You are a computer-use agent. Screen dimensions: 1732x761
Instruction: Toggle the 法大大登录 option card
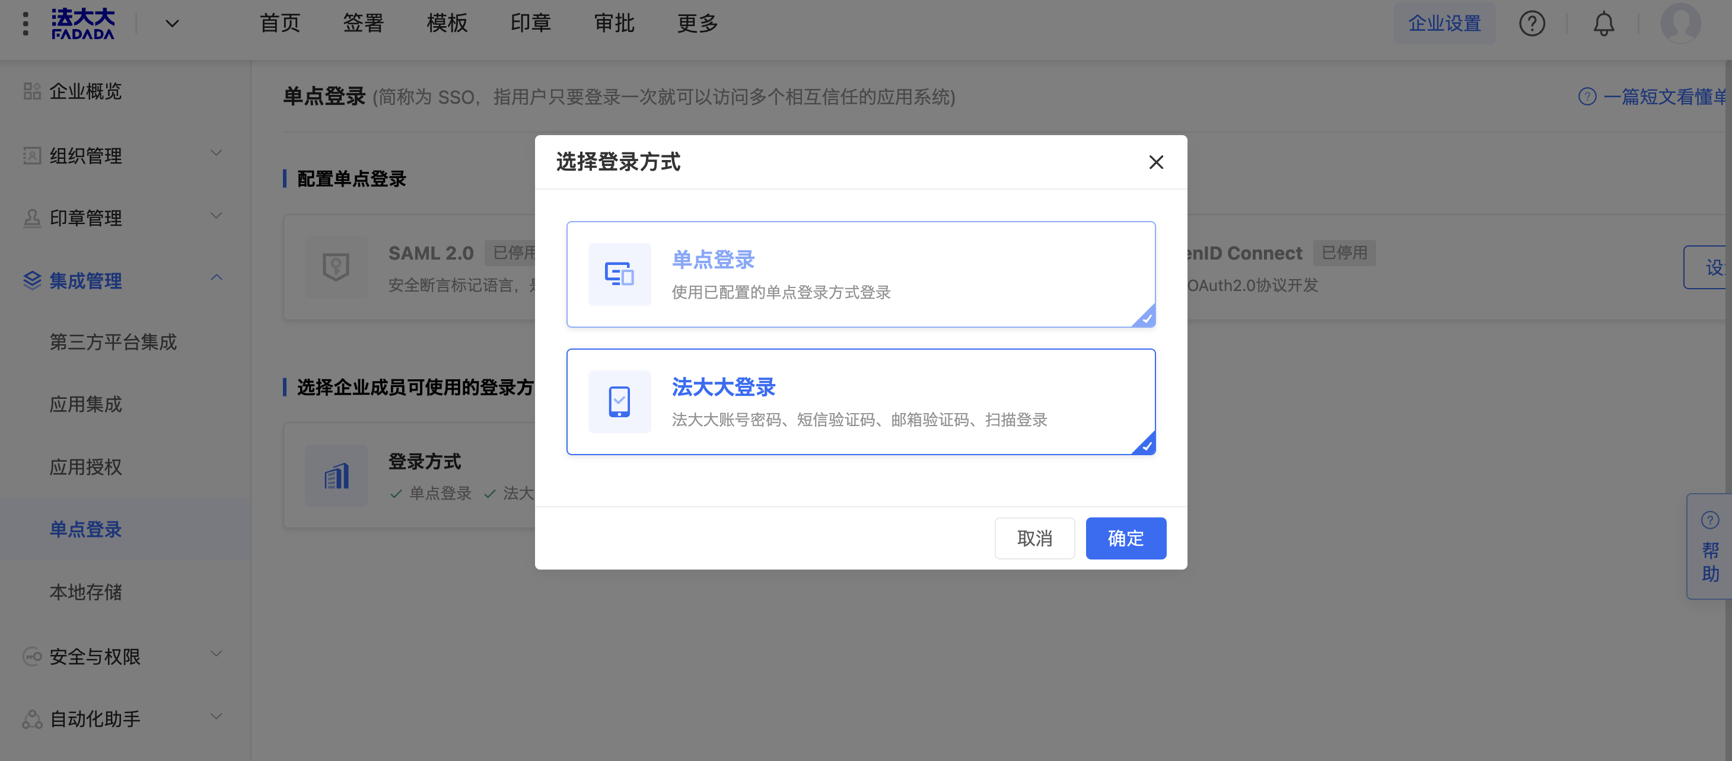point(861,402)
